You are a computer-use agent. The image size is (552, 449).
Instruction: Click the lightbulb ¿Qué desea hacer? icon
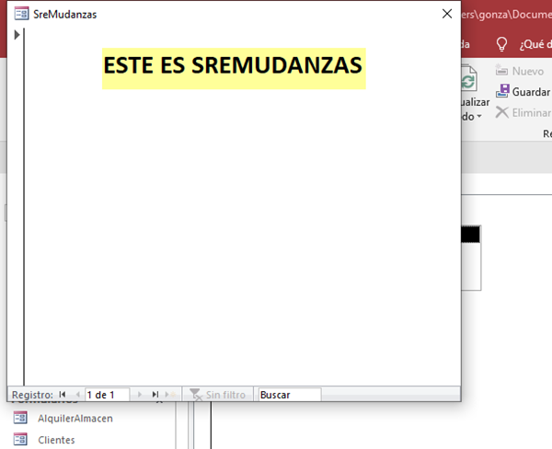501,44
